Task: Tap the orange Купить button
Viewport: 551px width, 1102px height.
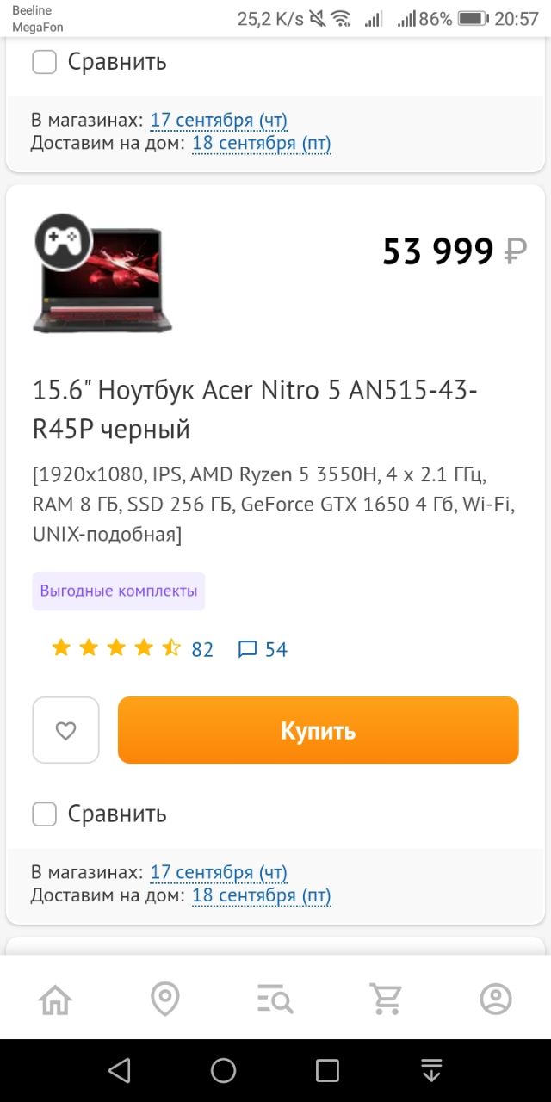Action: tap(319, 730)
